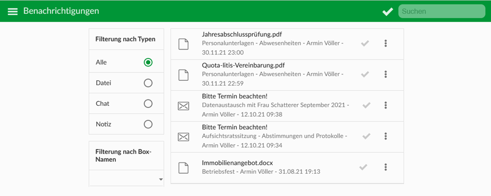Open the hamburger menu icon

pyautogui.click(x=12, y=11)
